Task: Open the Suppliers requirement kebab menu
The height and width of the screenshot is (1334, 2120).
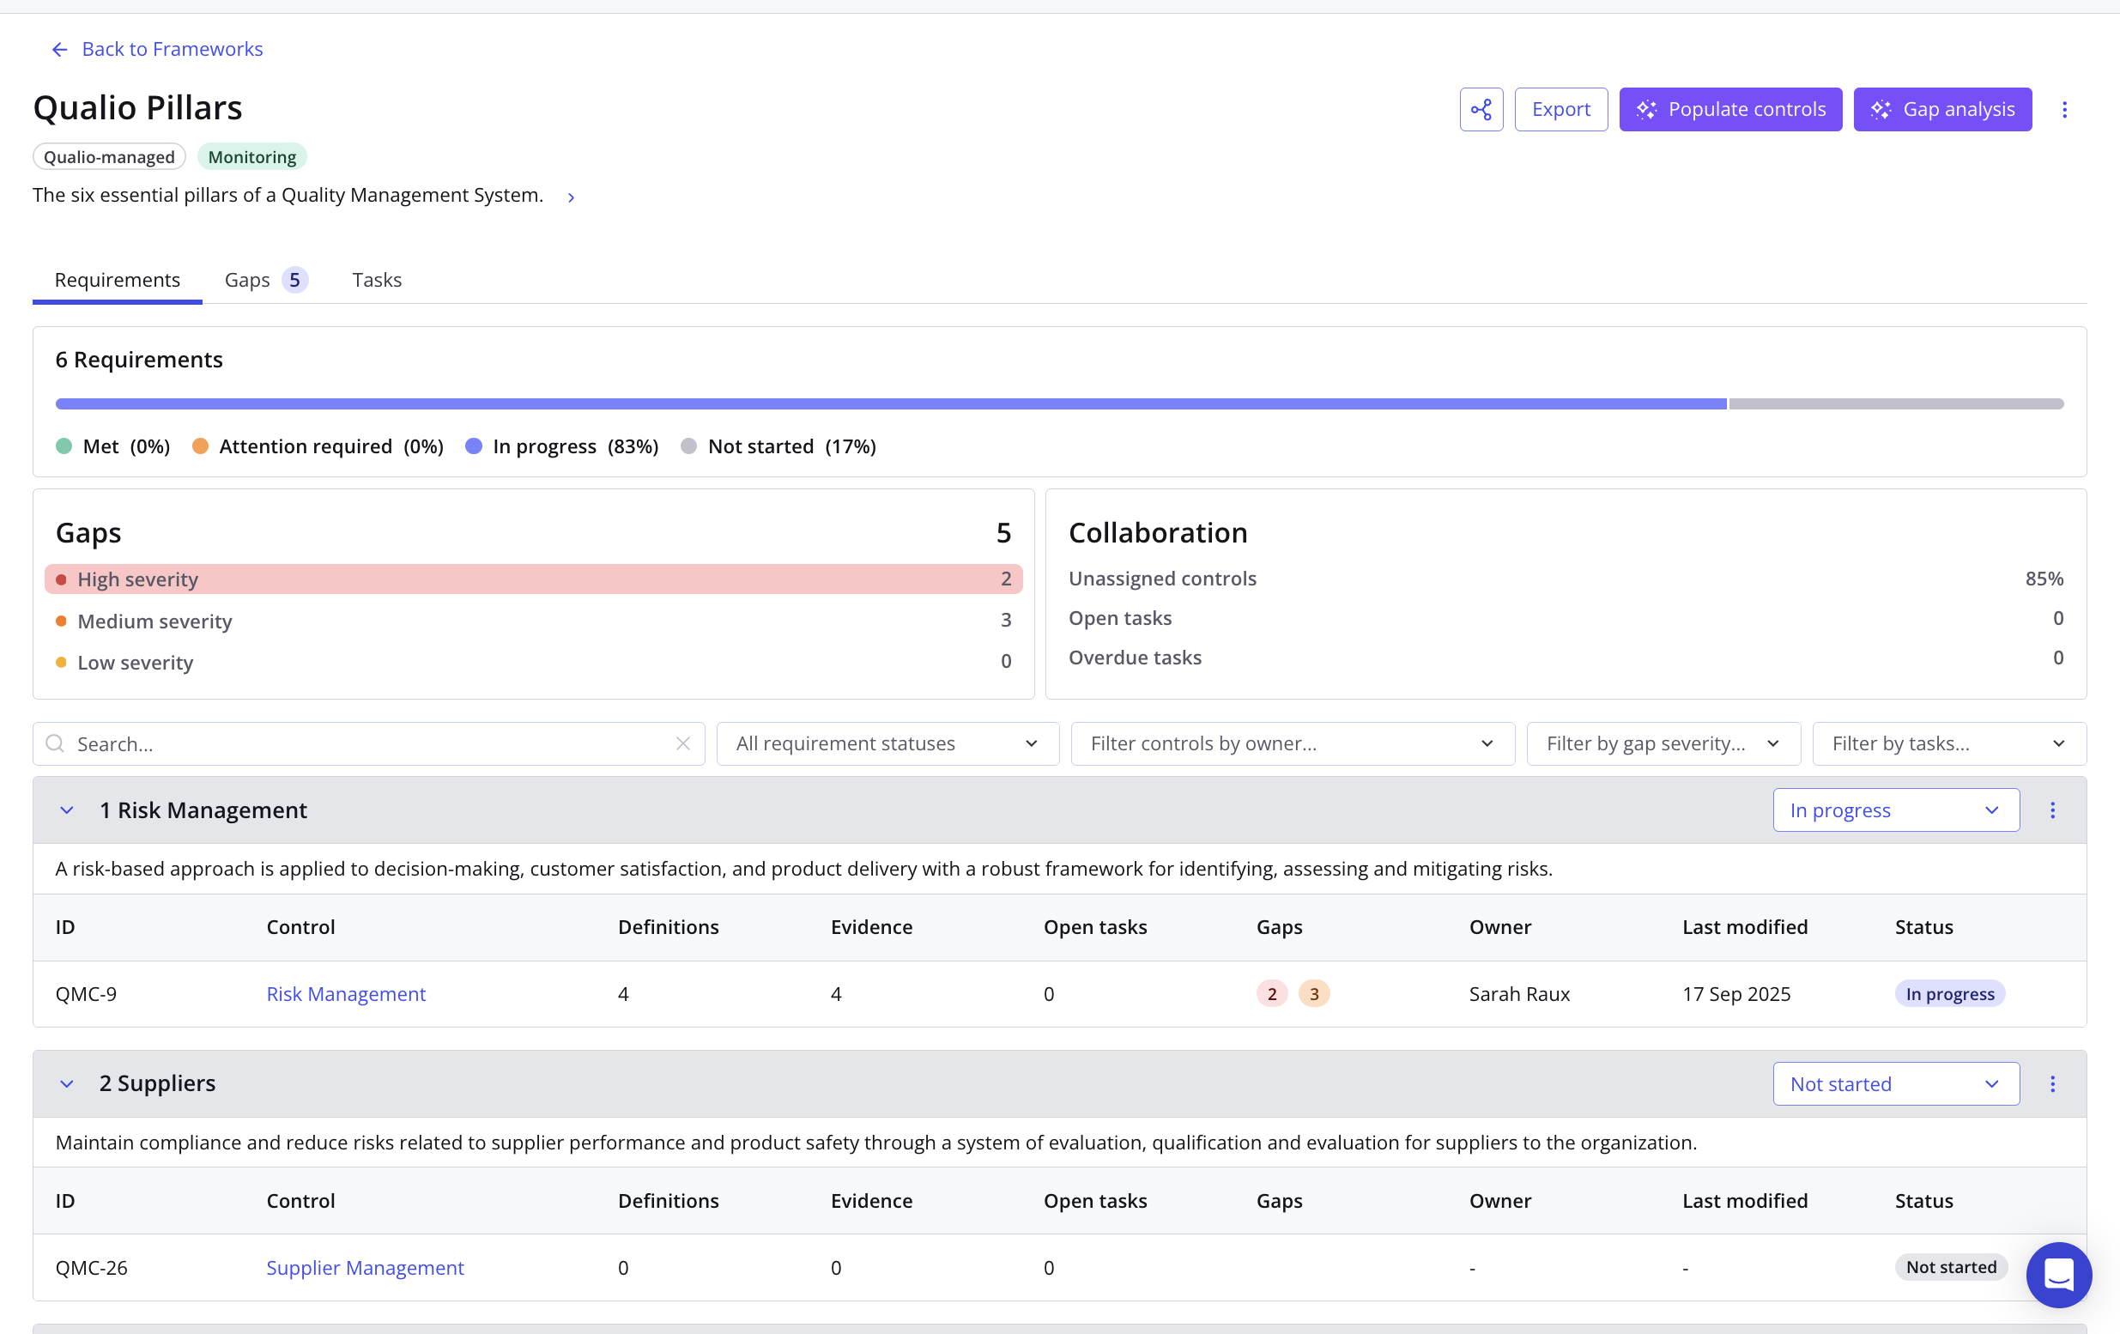Action: tap(2052, 1084)
